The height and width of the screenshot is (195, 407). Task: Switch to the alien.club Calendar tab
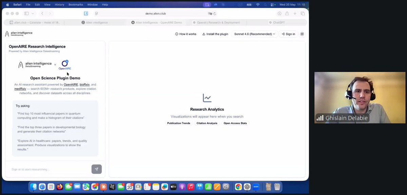[x=34, y=22]
